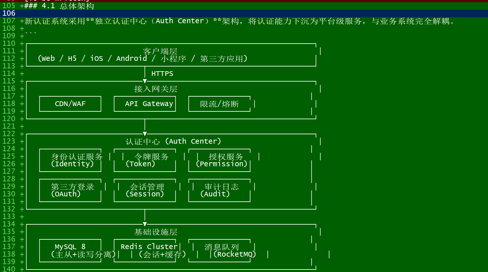Click the "(Audit)" label
This screenshot has height=272, width=488.
click(x=215, y=194)
